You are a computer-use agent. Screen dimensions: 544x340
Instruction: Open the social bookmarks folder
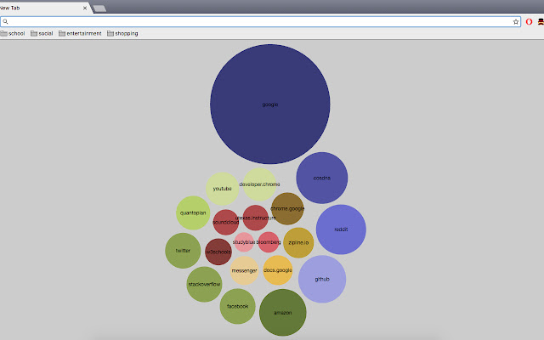(42, 33)
